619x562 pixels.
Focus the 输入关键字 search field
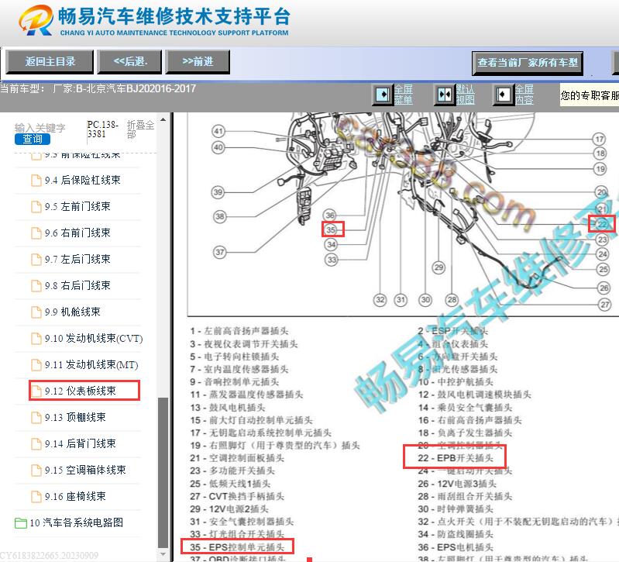pyautogui.click(x=40, y=128)
